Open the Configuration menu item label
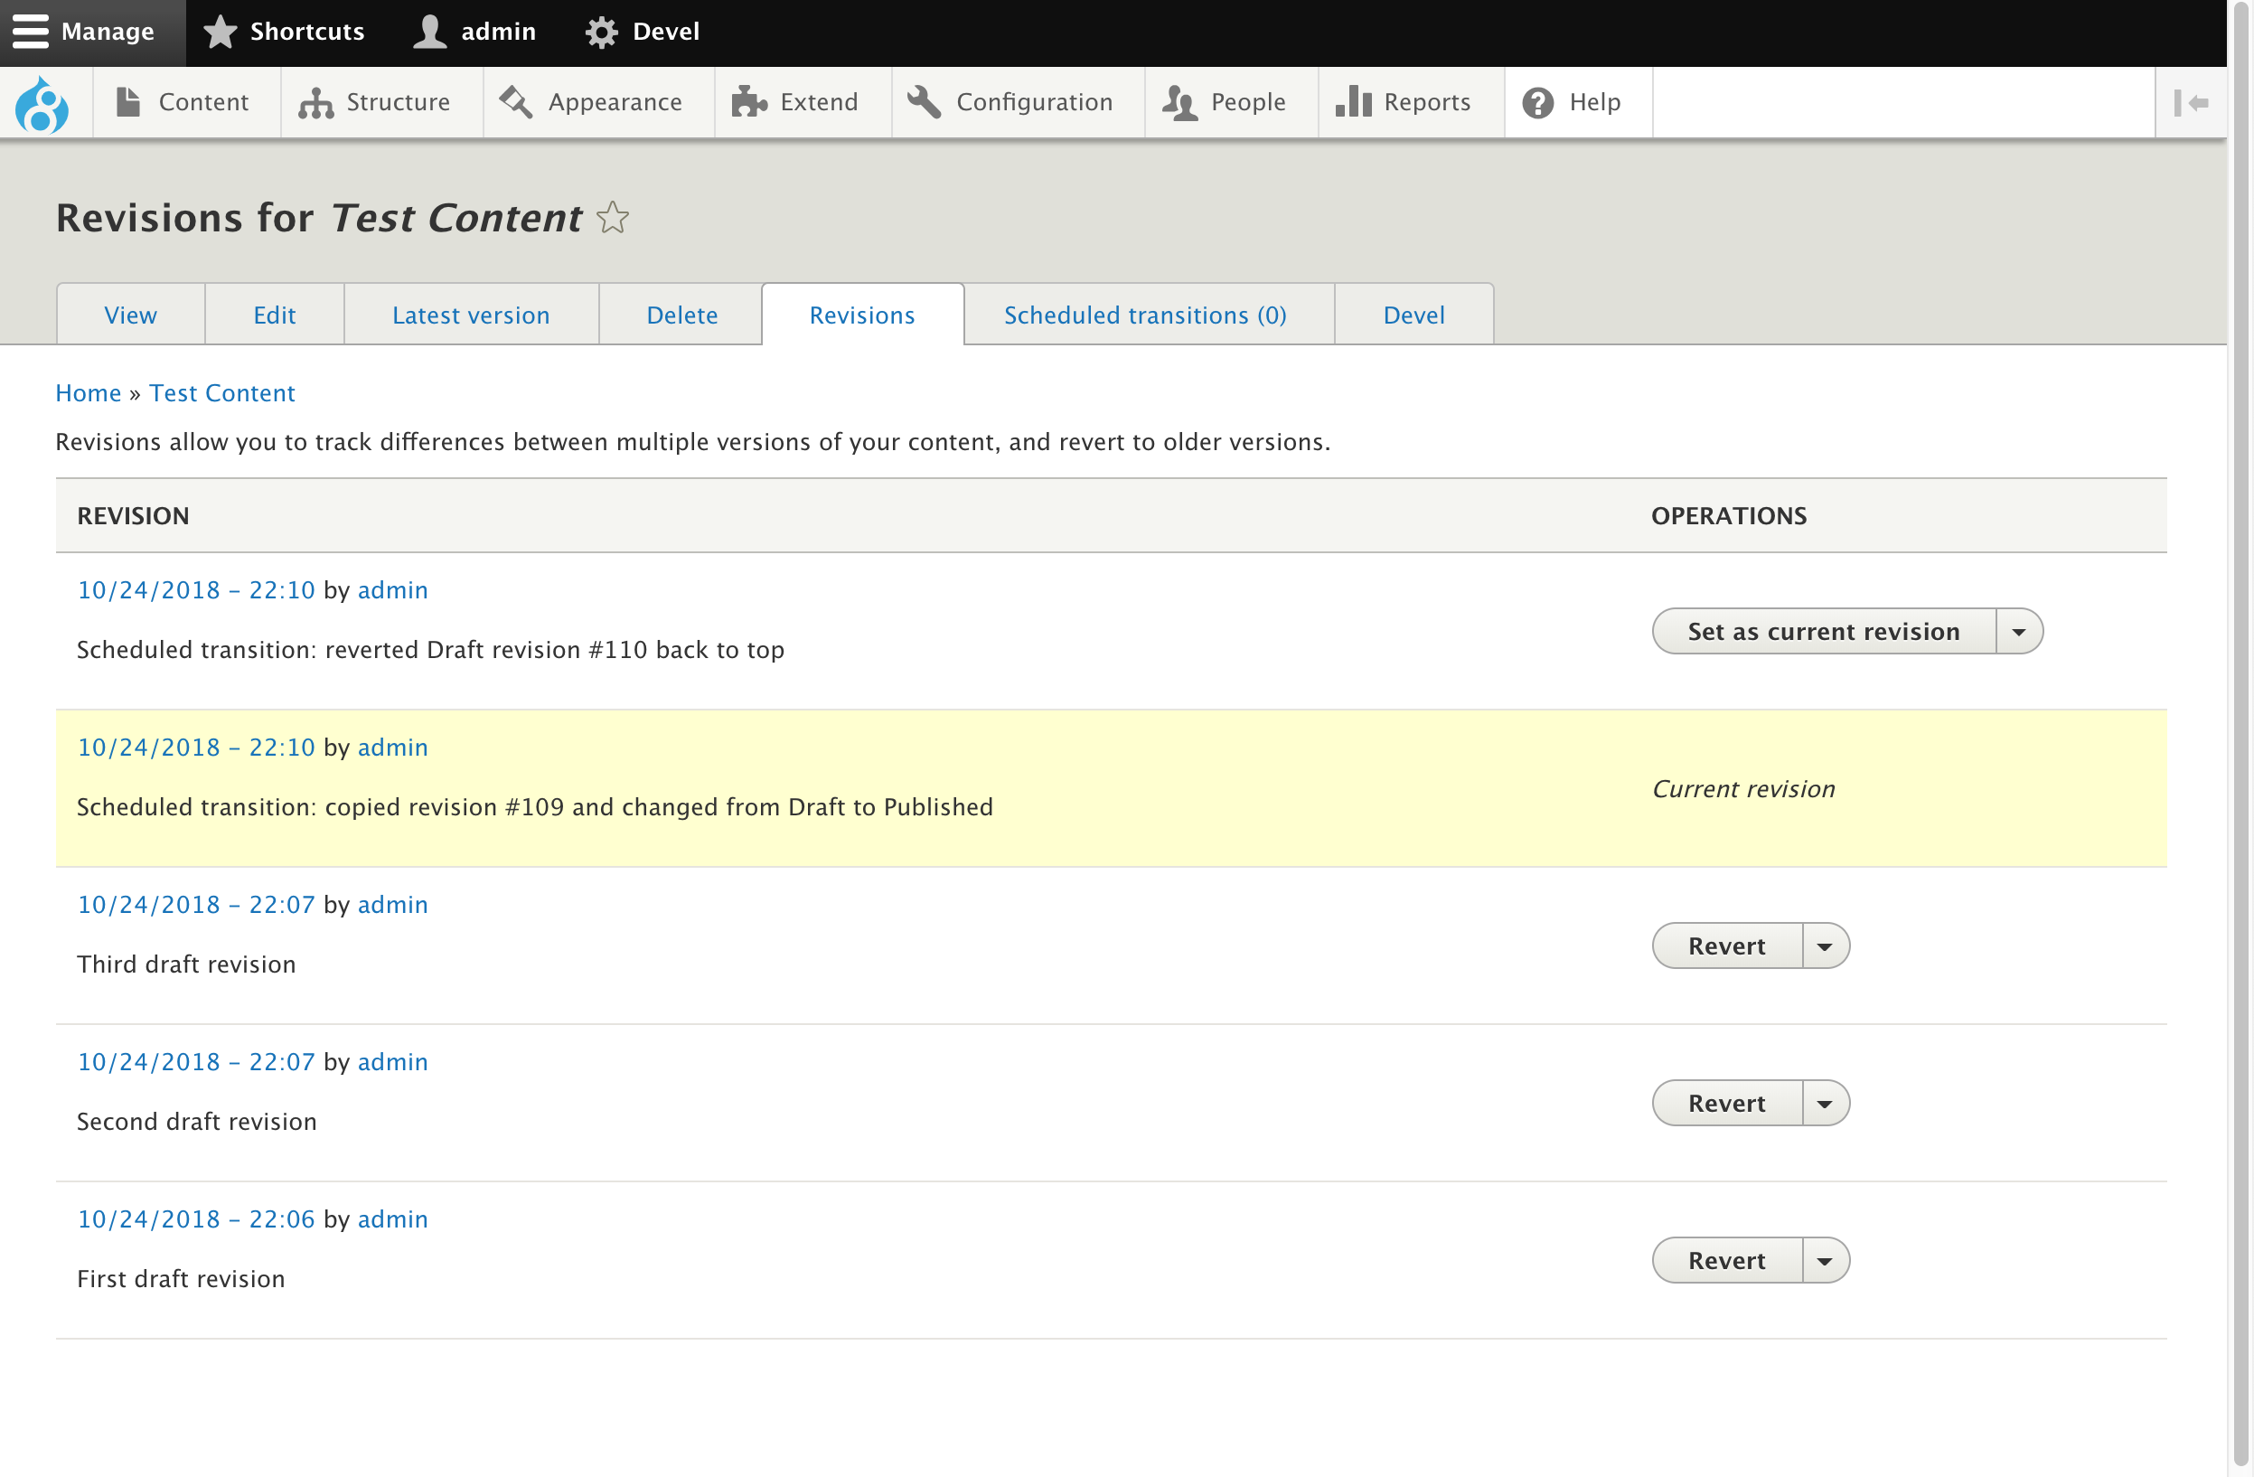The height and width of the screenshot is (1477, 2254). pyautogui.click(x=1035, y=102)
